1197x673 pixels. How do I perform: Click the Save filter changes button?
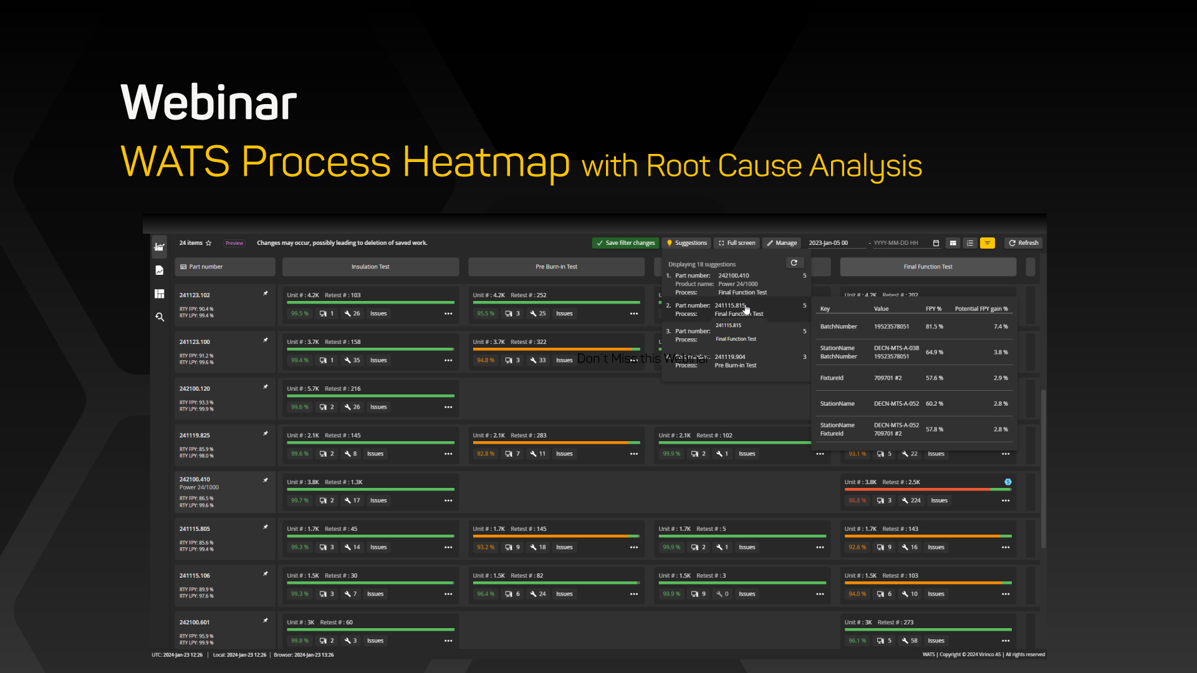point(625,243)
